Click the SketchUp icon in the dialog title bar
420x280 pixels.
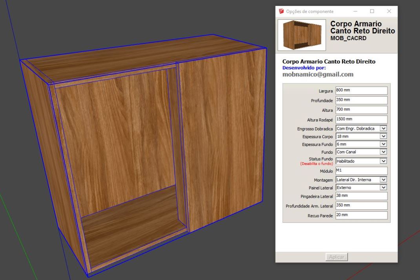[x=281, y=11]
